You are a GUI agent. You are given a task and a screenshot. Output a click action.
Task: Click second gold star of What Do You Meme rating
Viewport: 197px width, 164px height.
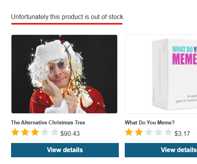tap(139, 132)
